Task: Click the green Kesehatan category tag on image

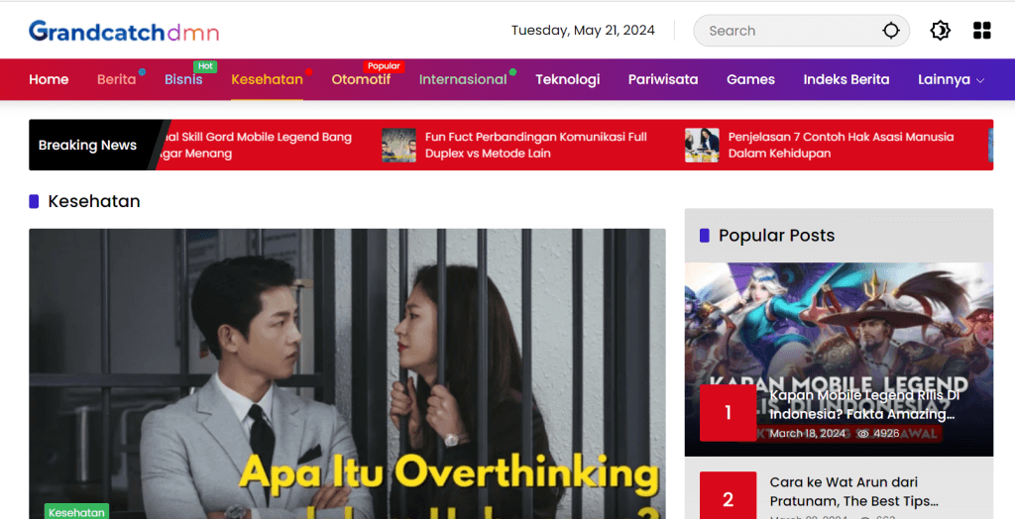Action: point(76,512)
